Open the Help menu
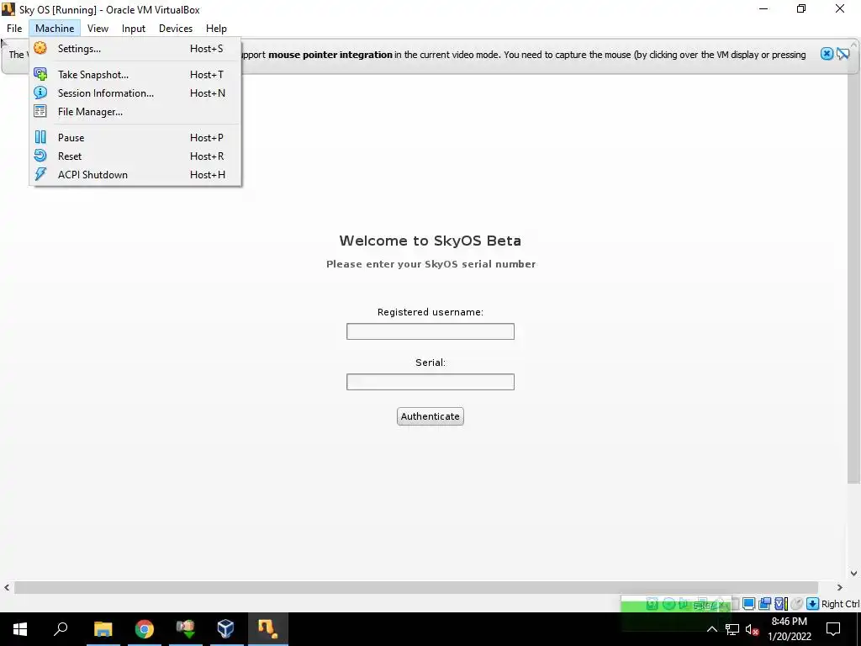This screenshot has height=646, width=861. [216, 28]
